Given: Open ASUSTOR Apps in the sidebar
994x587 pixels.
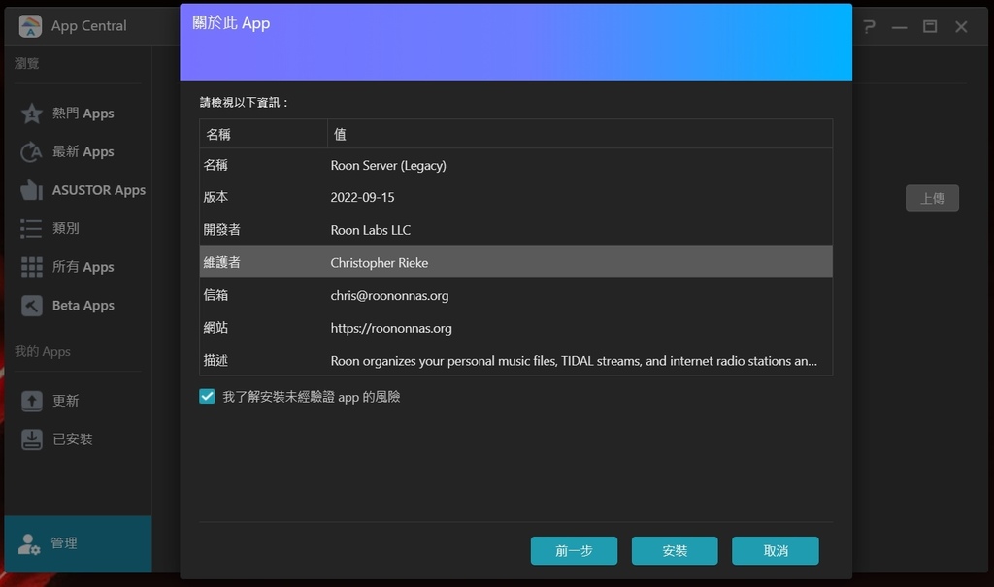Looking at the screenshot, I should (x=78, y=190).
